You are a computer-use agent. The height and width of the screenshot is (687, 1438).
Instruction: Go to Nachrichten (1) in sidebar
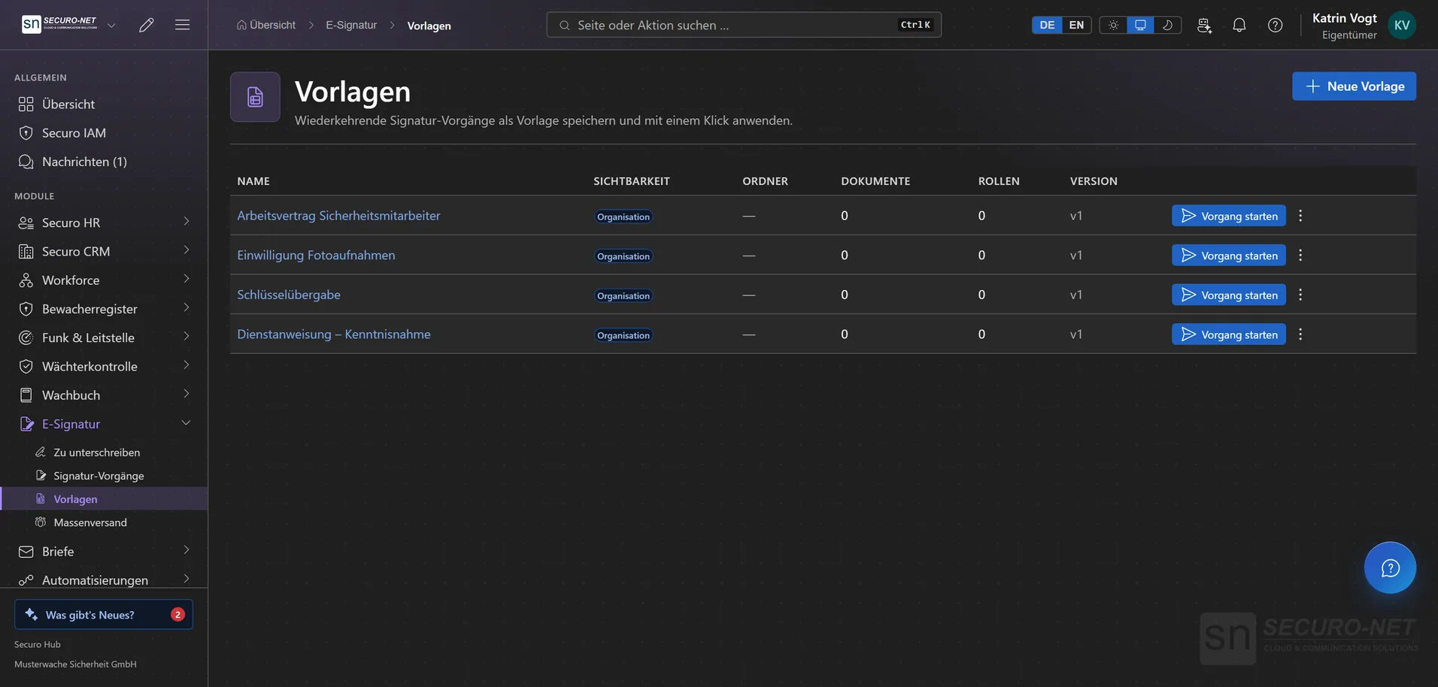click(104, 162)
